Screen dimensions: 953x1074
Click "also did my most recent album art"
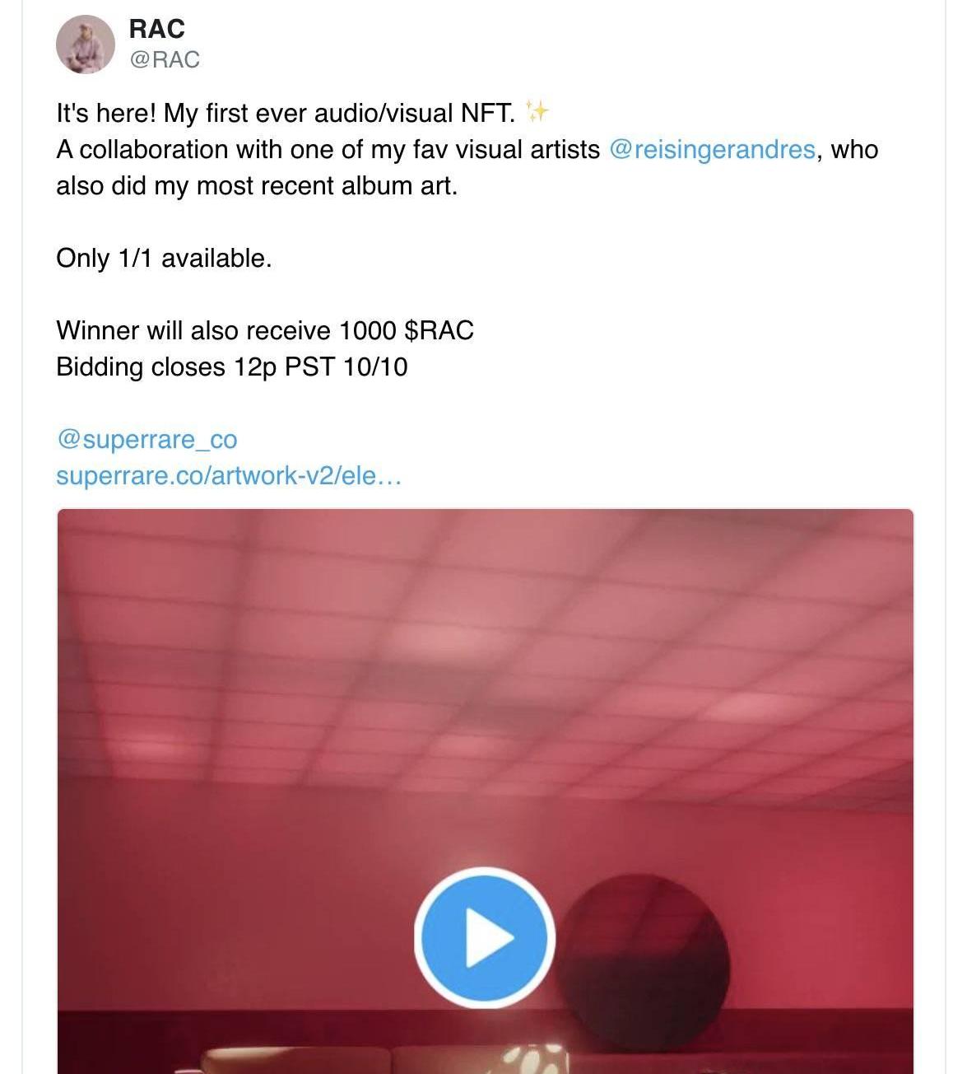click(x=256, y=185)
